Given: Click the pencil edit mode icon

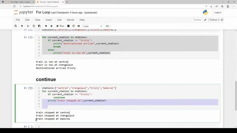Looking at the screenshot, I should coord(205,20).
